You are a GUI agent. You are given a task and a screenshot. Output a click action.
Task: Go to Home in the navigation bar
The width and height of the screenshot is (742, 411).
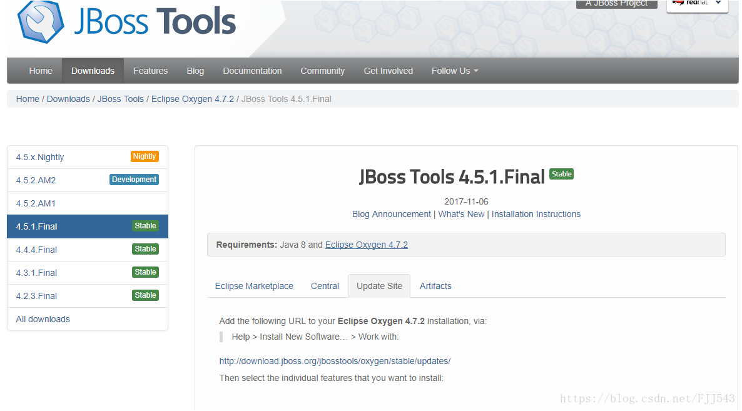tap(41, 71)
